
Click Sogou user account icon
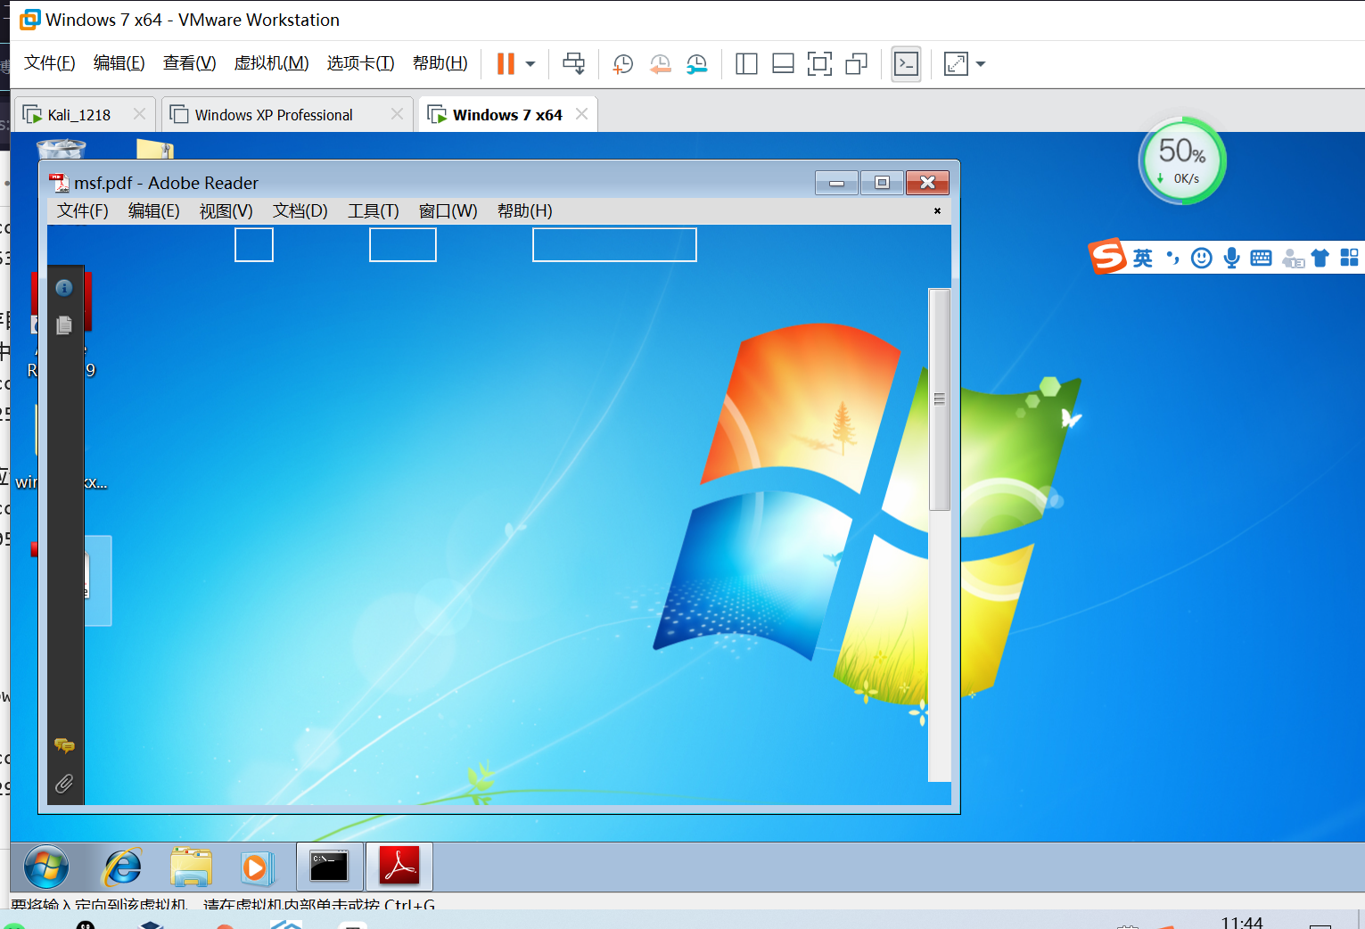1293,259
